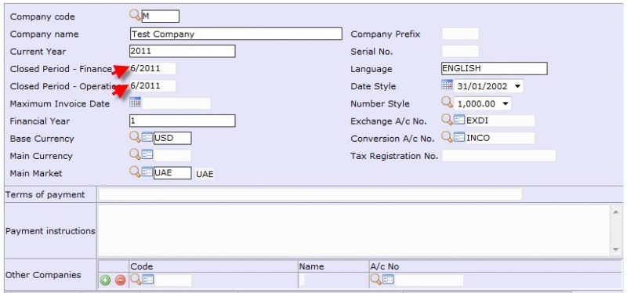Click the Terms of payment field
This screenshot has width=627, height=293.
[x=310, y=194]
